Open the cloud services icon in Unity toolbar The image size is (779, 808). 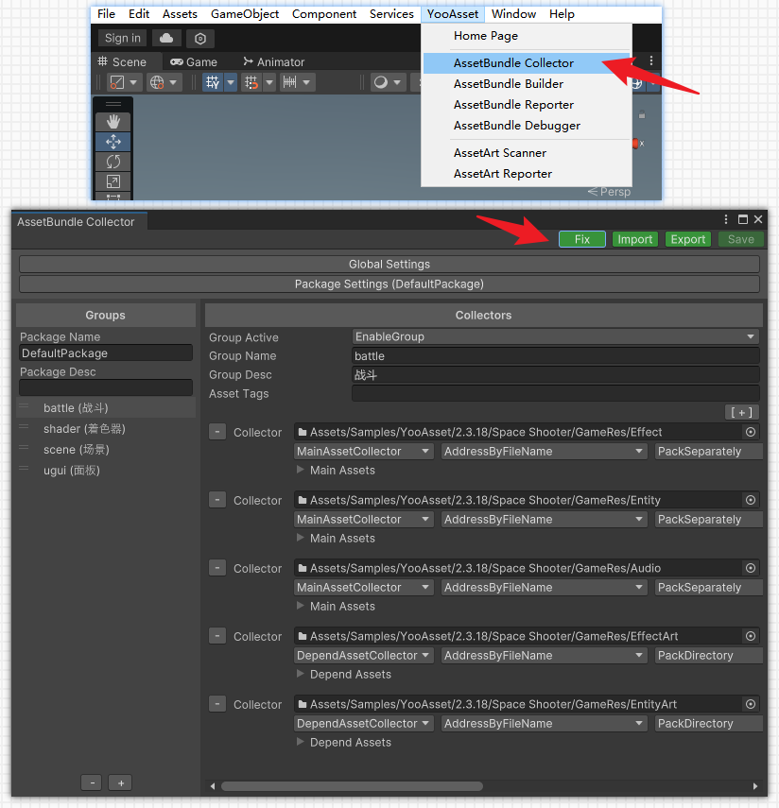click(166, 38)
